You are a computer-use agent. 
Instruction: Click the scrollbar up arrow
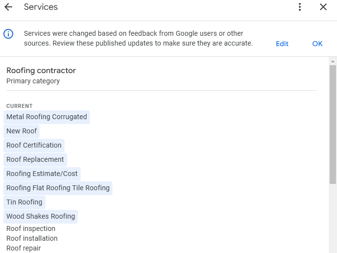(333, 61)
